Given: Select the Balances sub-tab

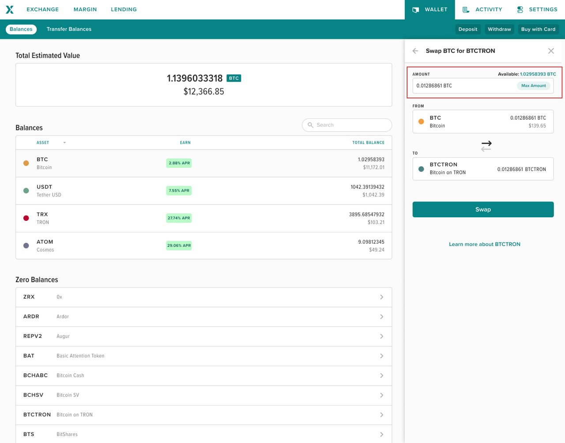Looking at the screenshot, I should (21, 29).
